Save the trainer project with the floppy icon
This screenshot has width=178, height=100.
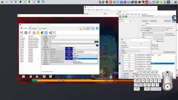coord(88,29)
